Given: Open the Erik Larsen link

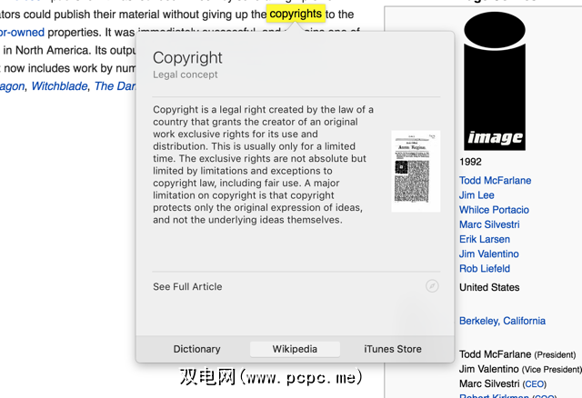Looking at the screenshot, I should pos(485,239).
